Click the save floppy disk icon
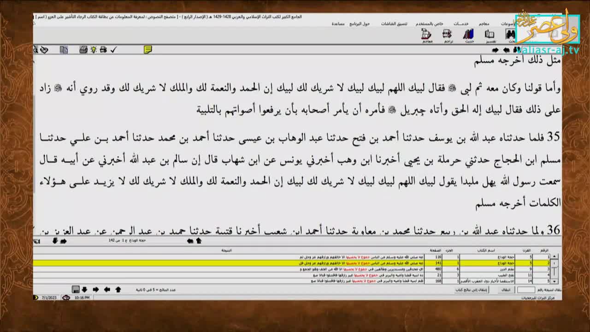590x332 pixels. (x=75, y=290)
